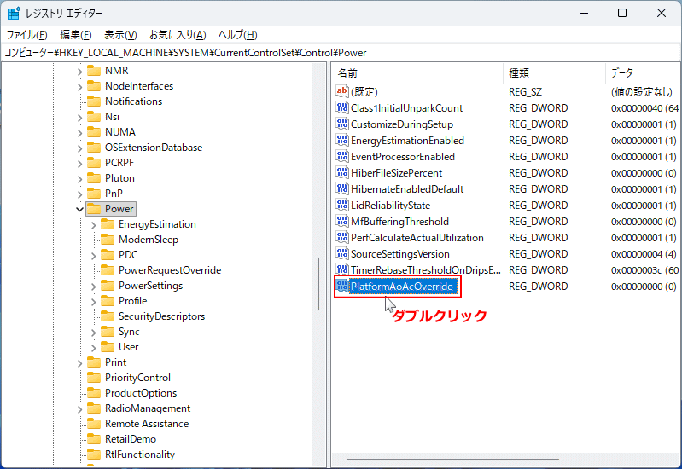Expand the PowerSettings subkey
This screenshot has height=469, width=682.
[94, 286]
